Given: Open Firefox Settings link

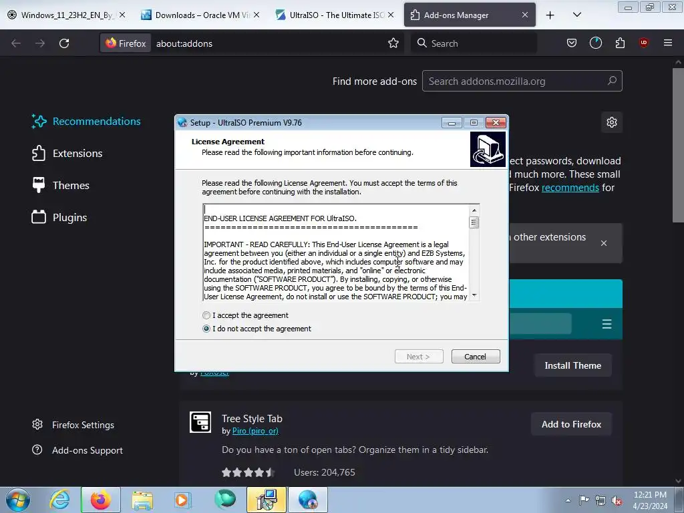Looking at the screenshot, I should [73, 425].
